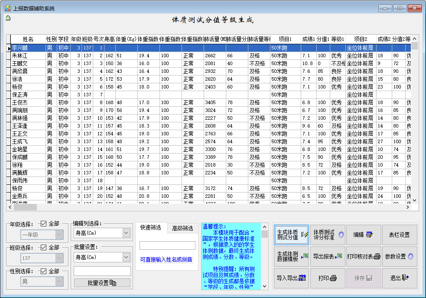The image size is (426, 298).
Task: Toggle the 年级选择 全部 checkbox
Action: click(43, 223)
